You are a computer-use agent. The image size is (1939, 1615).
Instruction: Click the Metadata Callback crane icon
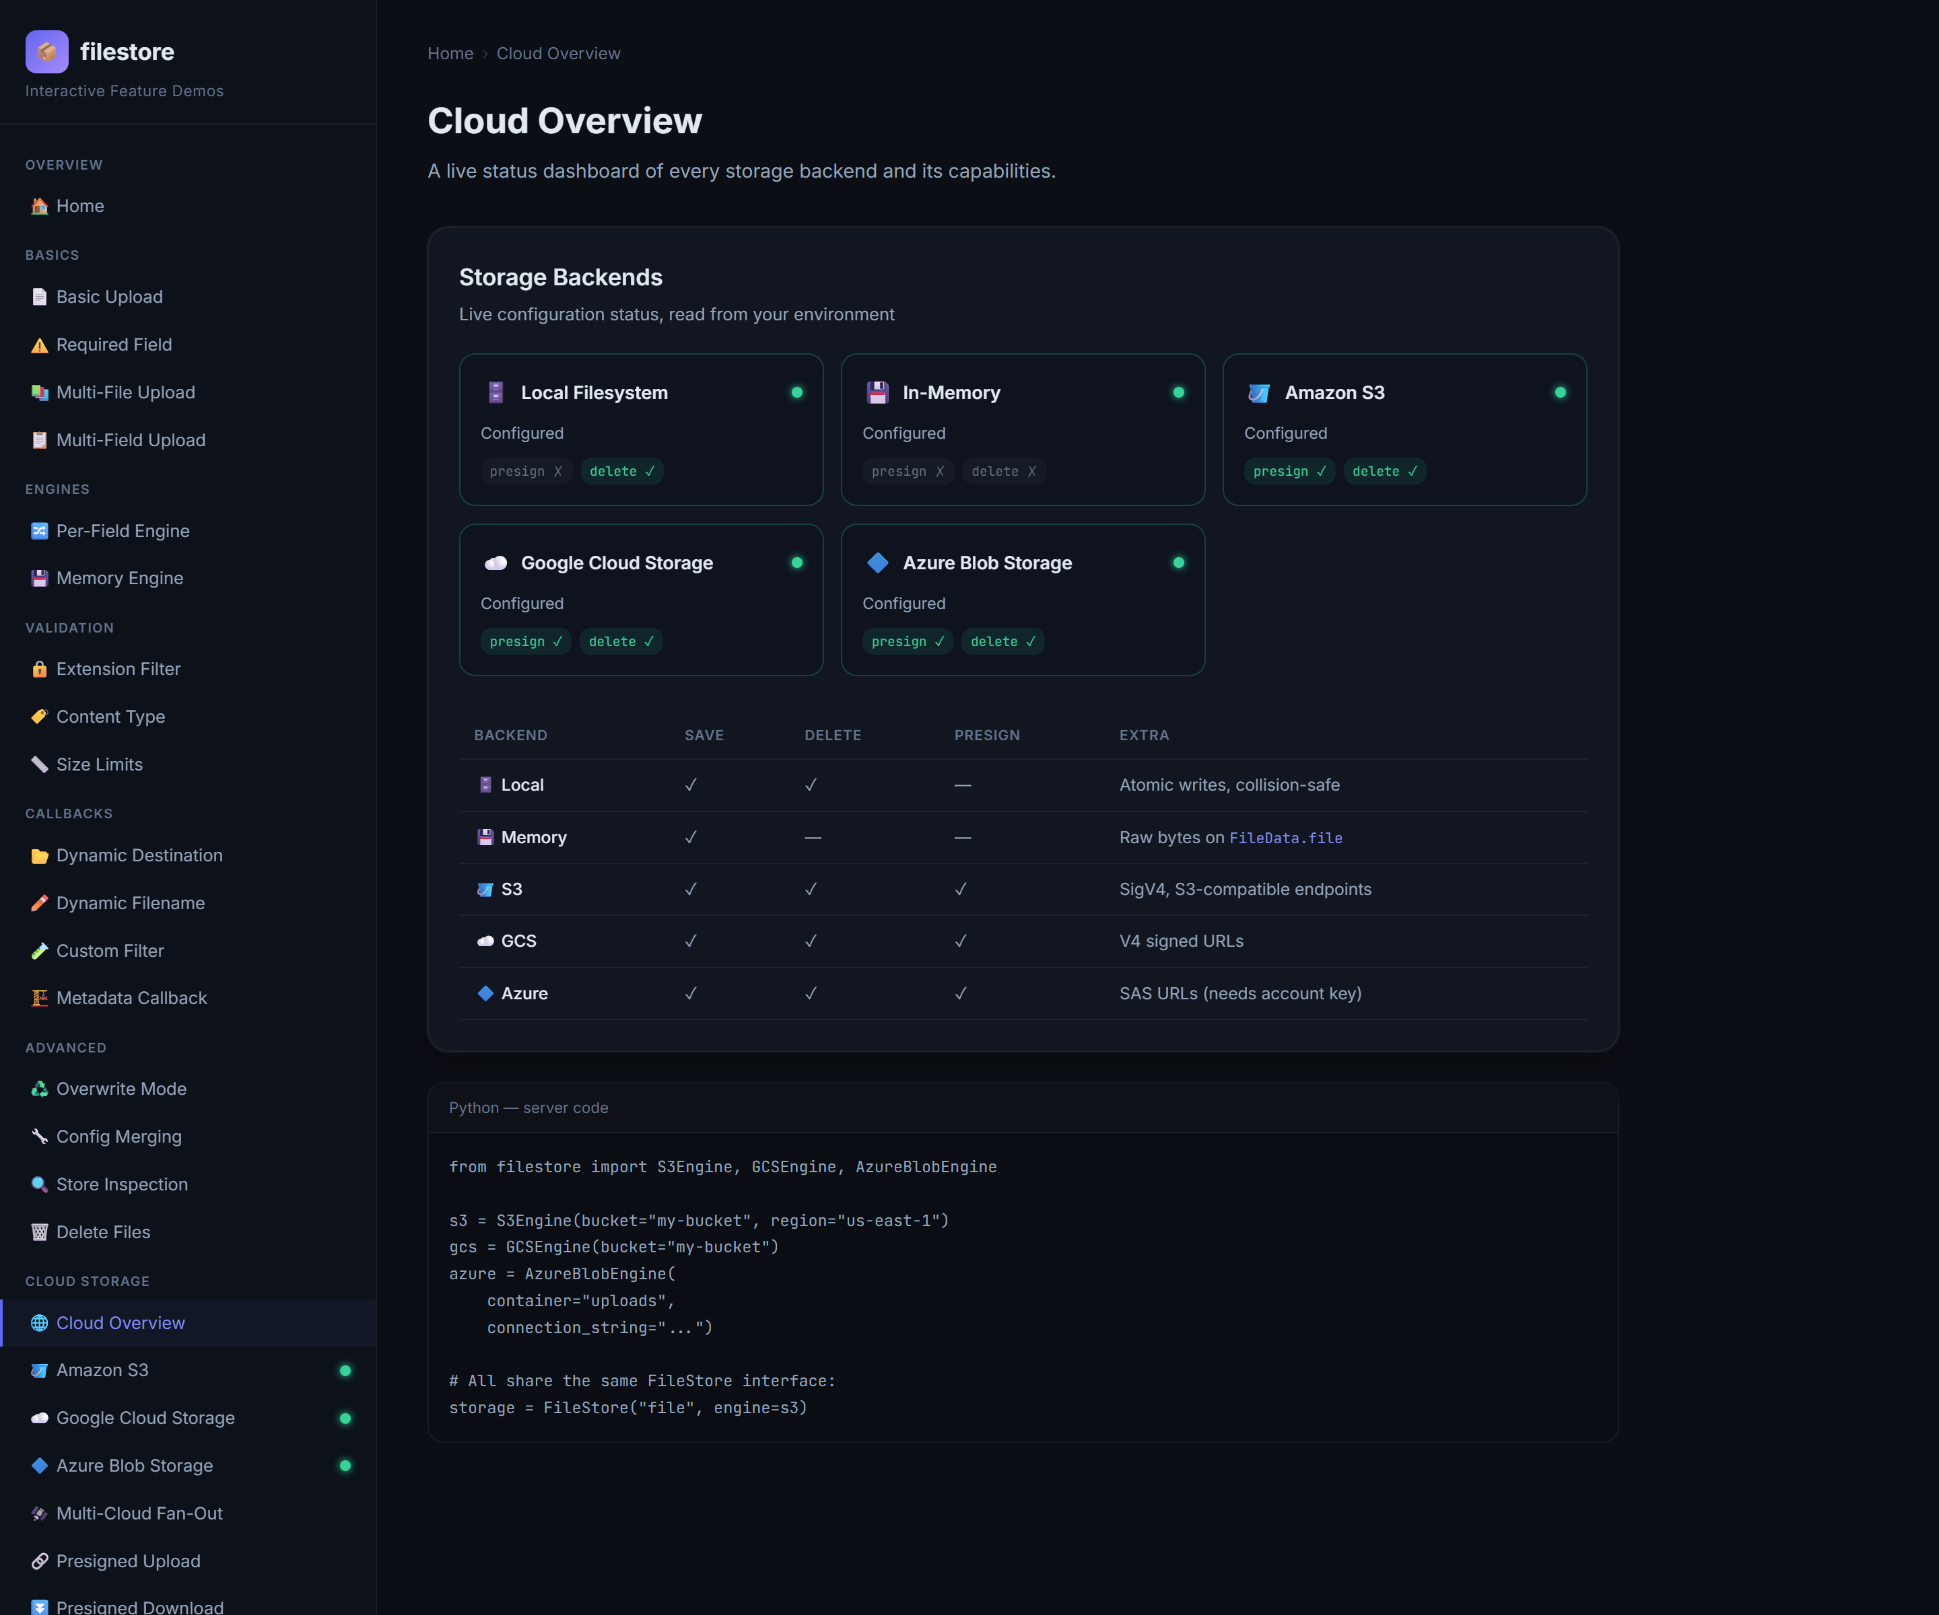pyautogui.click(x=39, y=999)
